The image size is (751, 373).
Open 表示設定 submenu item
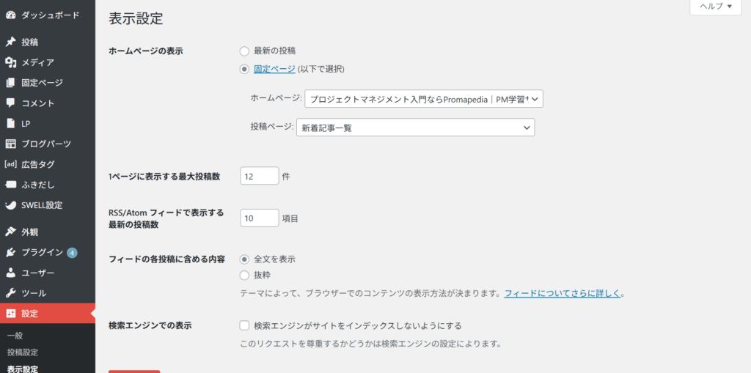(x=23, y=369)
